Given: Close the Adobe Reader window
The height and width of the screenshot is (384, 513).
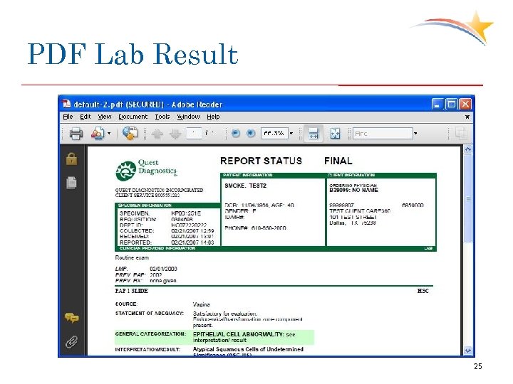Looking at the screenshot, I should (465, 105).
